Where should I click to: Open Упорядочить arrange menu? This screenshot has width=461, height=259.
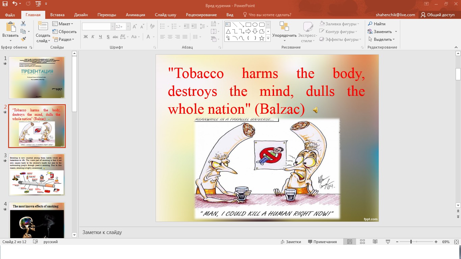284,32
